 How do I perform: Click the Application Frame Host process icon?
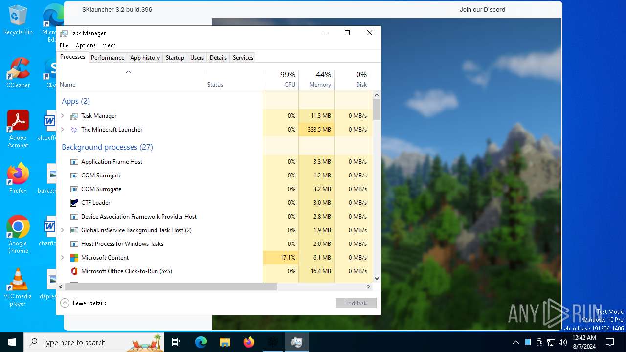pyautogui.click(x=74, y=162)
